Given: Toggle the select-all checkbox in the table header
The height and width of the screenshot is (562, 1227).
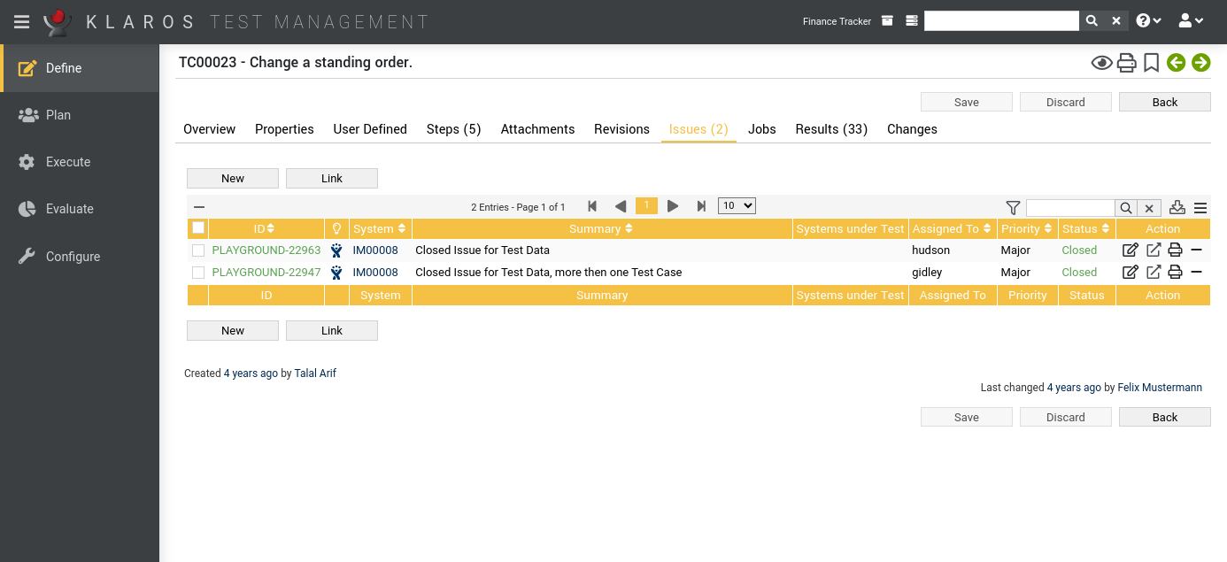Looking at the screenshot, I should click(x=198, y=228).
